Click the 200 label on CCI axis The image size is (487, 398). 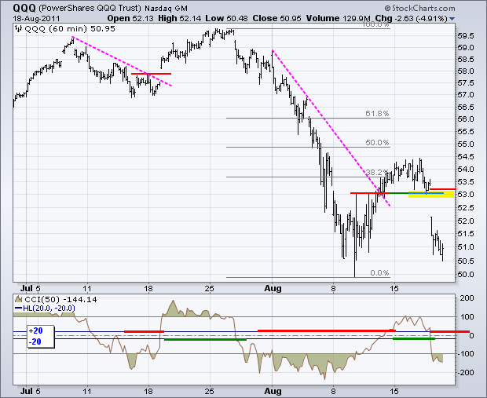coord(467,298)
